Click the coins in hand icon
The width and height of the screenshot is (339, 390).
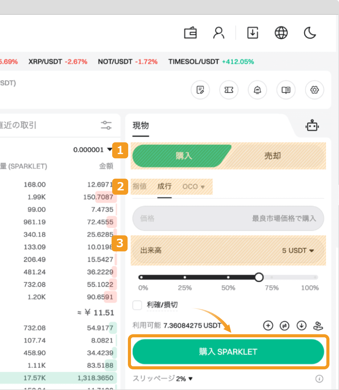pyautogui.click(x=318, y=325)
